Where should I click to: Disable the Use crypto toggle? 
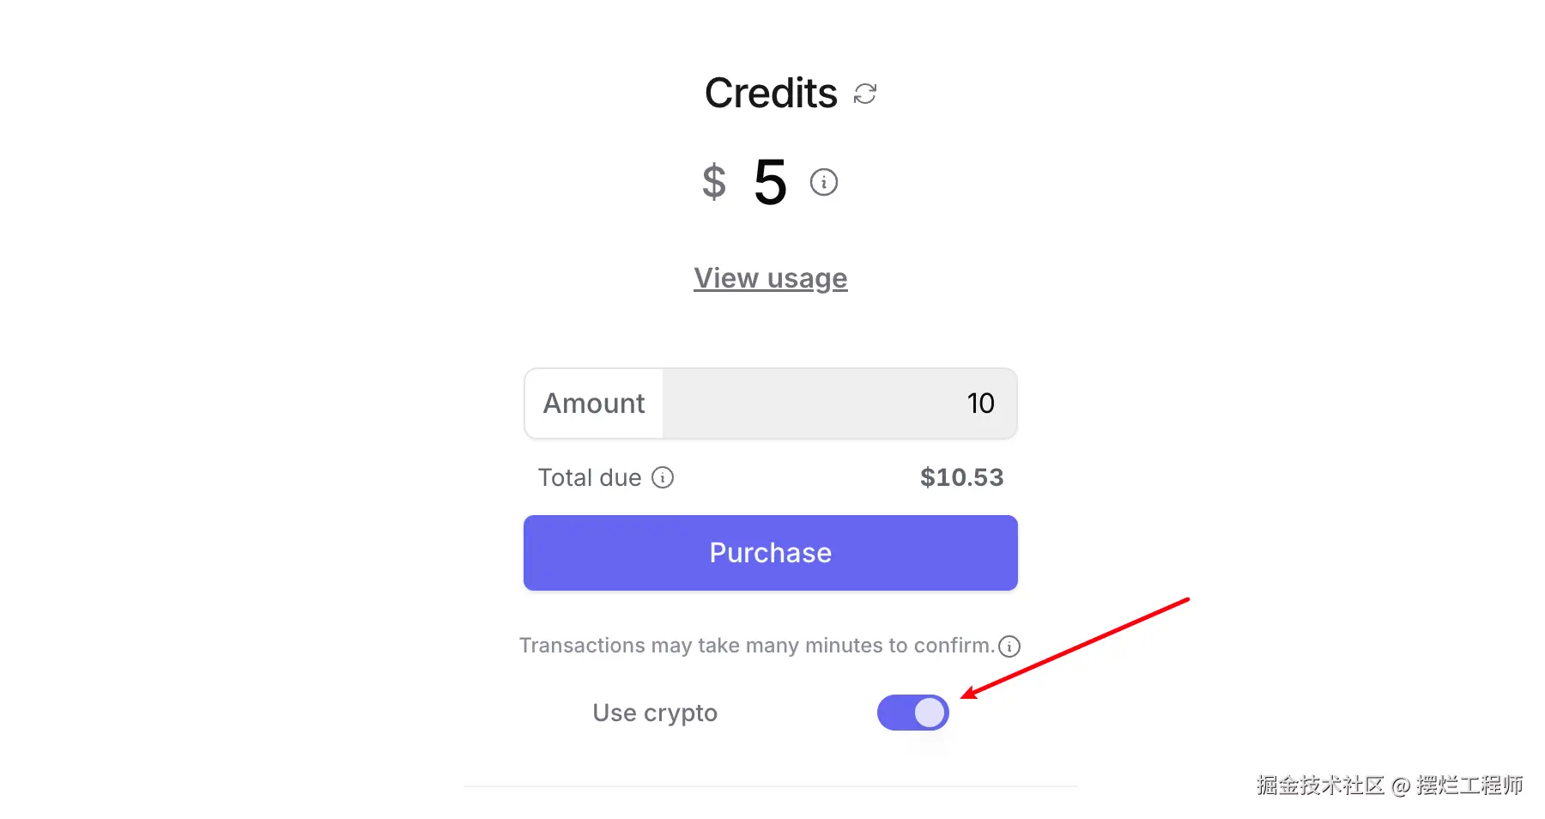coord(912,713)
